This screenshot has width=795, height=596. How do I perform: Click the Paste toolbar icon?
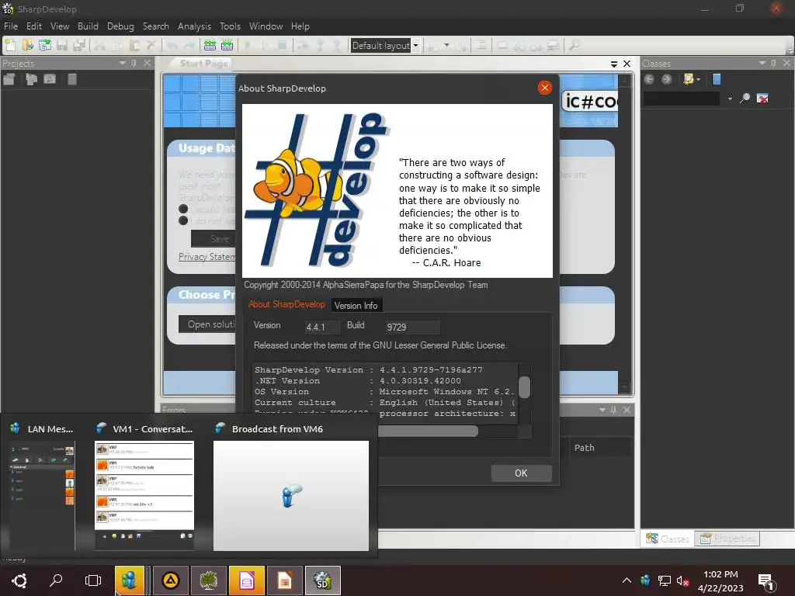pyautogui.click(x=134, y=46)
